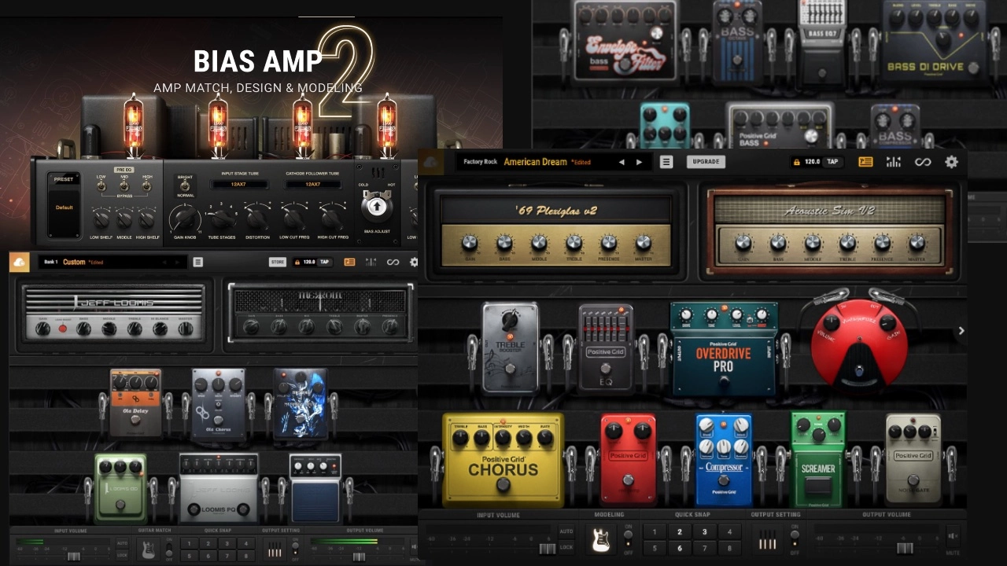
Task: Select the Positive Grid CHORUS yellow pedal
Action: [x=503, y=459]
